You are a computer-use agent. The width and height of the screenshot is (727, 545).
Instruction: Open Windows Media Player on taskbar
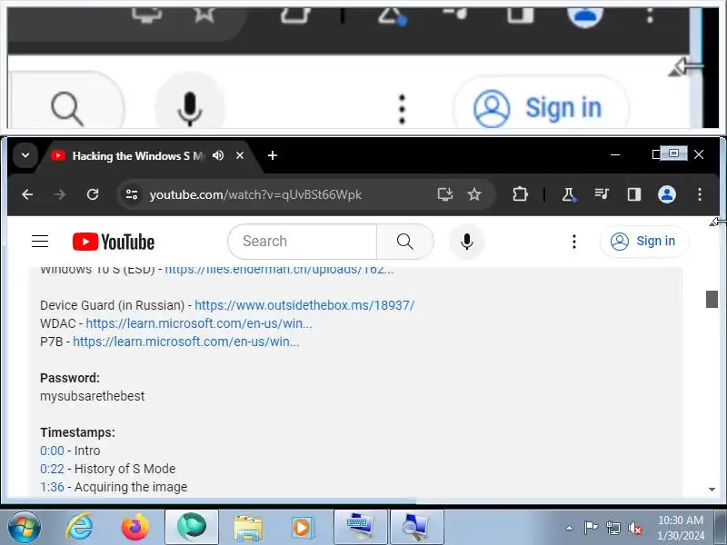coord(304,527)
